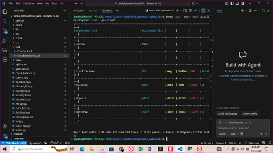Start a new chat with plus icon
273x153 pixels.
(x=242, y=10)
